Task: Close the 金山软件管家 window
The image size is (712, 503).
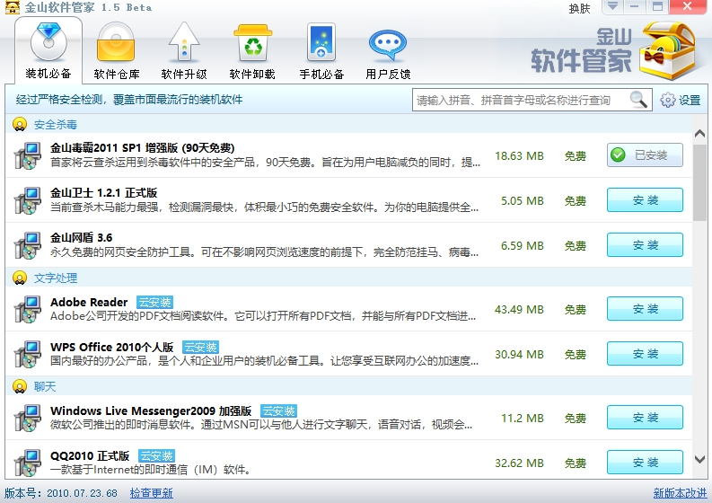Action: coord(687,6)
